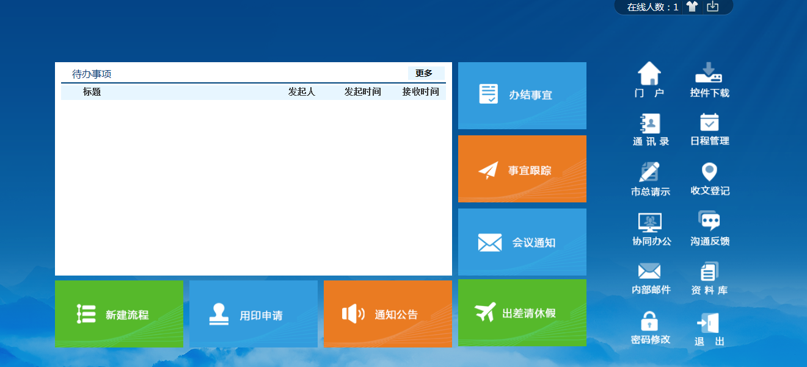Image resolution: width=807 pixels, height=367 pixels.
Task: Click the 在线人数：1 indicator
Action: tap(652, 7)
